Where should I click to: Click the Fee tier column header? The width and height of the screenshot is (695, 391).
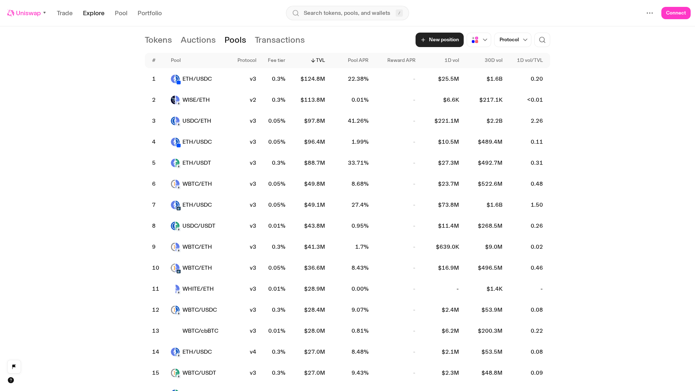click(x=277, y=60)
